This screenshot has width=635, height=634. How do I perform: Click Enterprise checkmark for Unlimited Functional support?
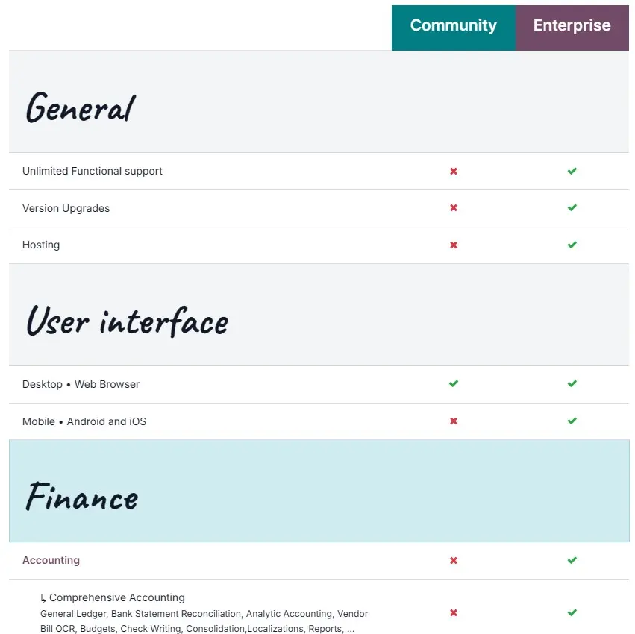(572, 171)
